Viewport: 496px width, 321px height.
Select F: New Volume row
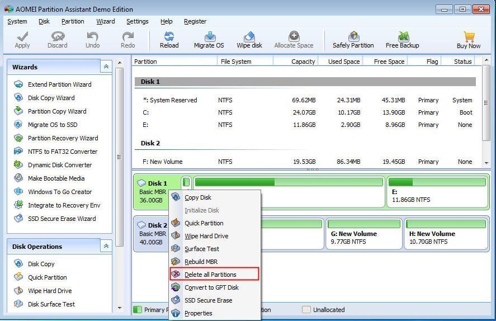pyautogui.click(x=305, y=162)
